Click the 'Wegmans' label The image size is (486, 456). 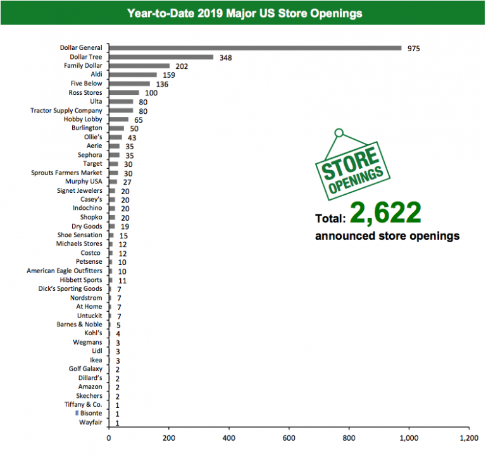[87, 343]
